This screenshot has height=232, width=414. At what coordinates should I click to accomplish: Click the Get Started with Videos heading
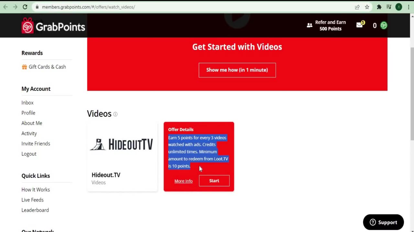(237, 47)
